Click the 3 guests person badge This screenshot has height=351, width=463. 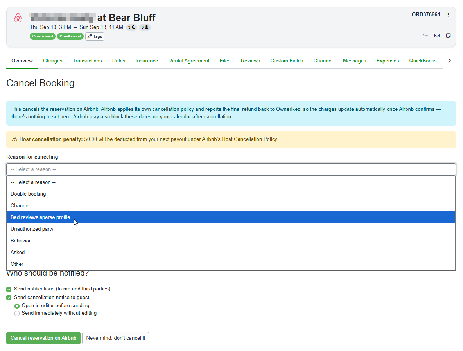pos(145,27)
